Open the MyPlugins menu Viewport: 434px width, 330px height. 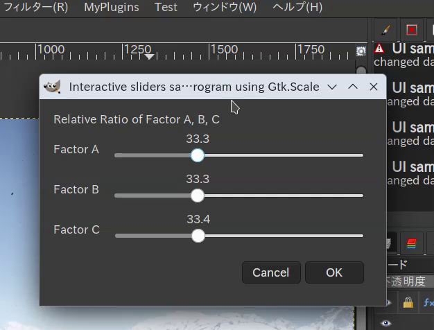(x=112, y=7)
